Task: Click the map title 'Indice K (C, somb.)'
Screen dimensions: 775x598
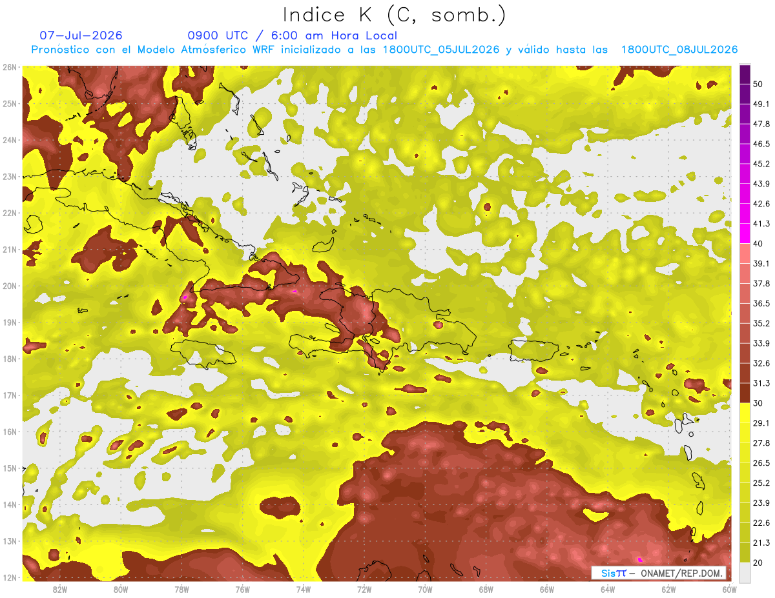Action: click(x=394, y=15)
